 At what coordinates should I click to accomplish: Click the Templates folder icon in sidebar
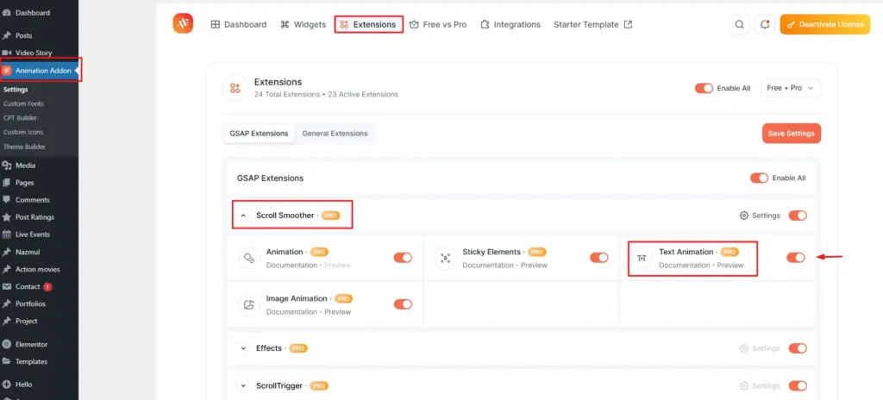pos(7,362)
